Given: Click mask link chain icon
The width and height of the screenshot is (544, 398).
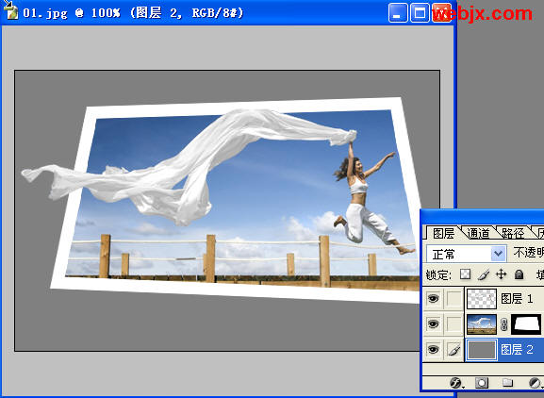Looking at the screenshot, I should pyautogui.click(x=503, y=324).
